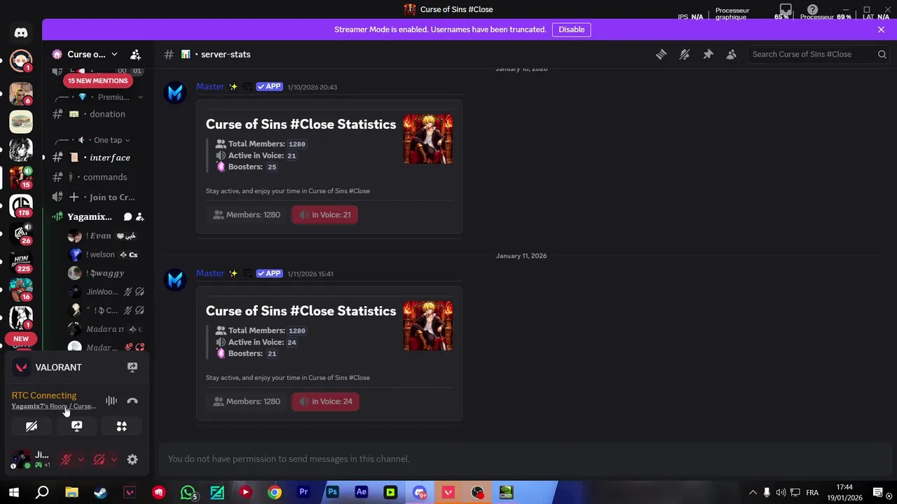Open the server with 178 badge
This screenshot has height=504, width=897.
point(21,205)
